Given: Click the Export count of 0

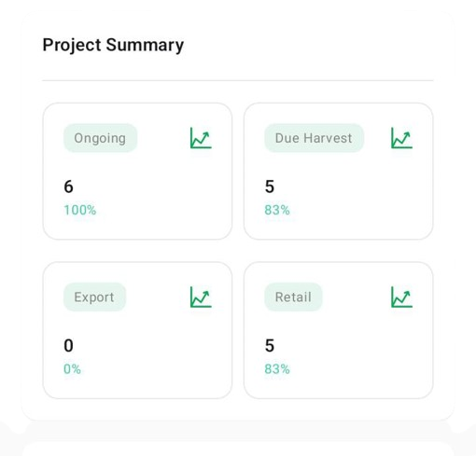Looking at the screenshot, I should [x=68, y=346].
